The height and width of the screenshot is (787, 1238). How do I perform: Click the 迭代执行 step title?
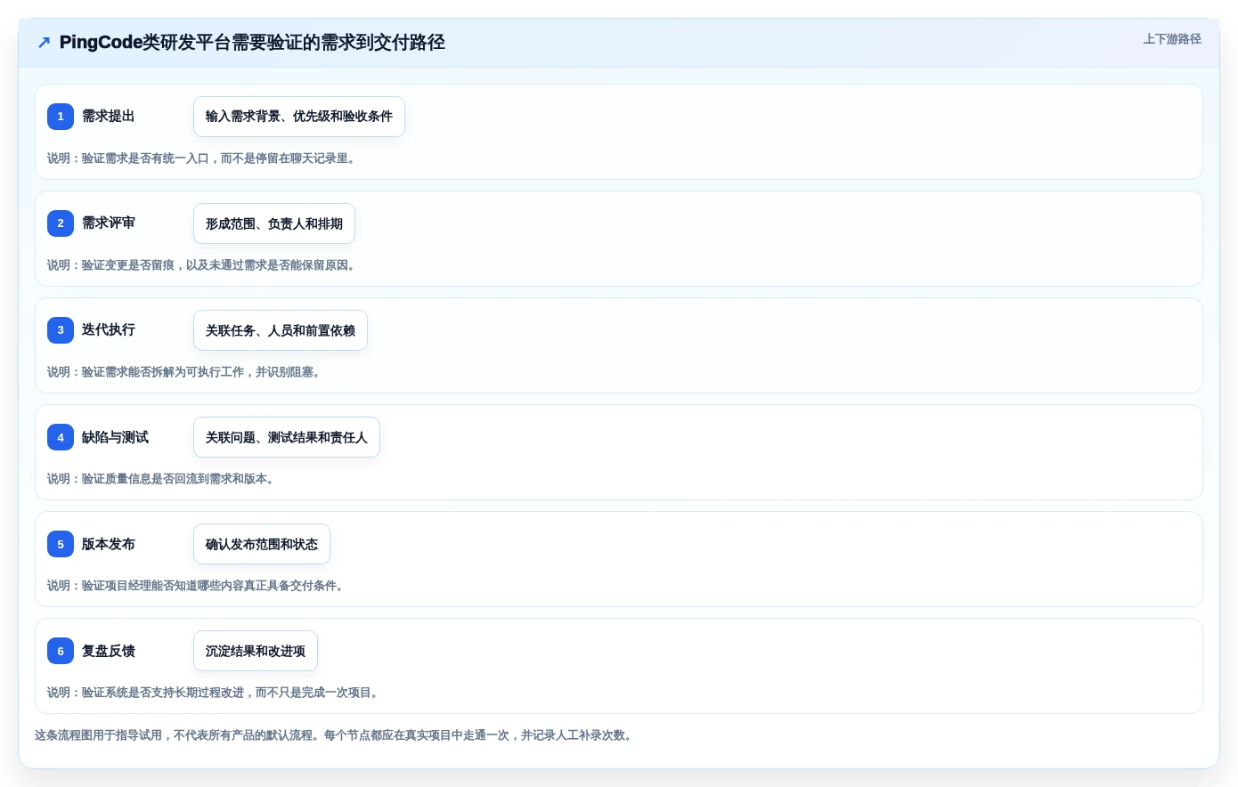pyautogui.click(x=109, y=330)
